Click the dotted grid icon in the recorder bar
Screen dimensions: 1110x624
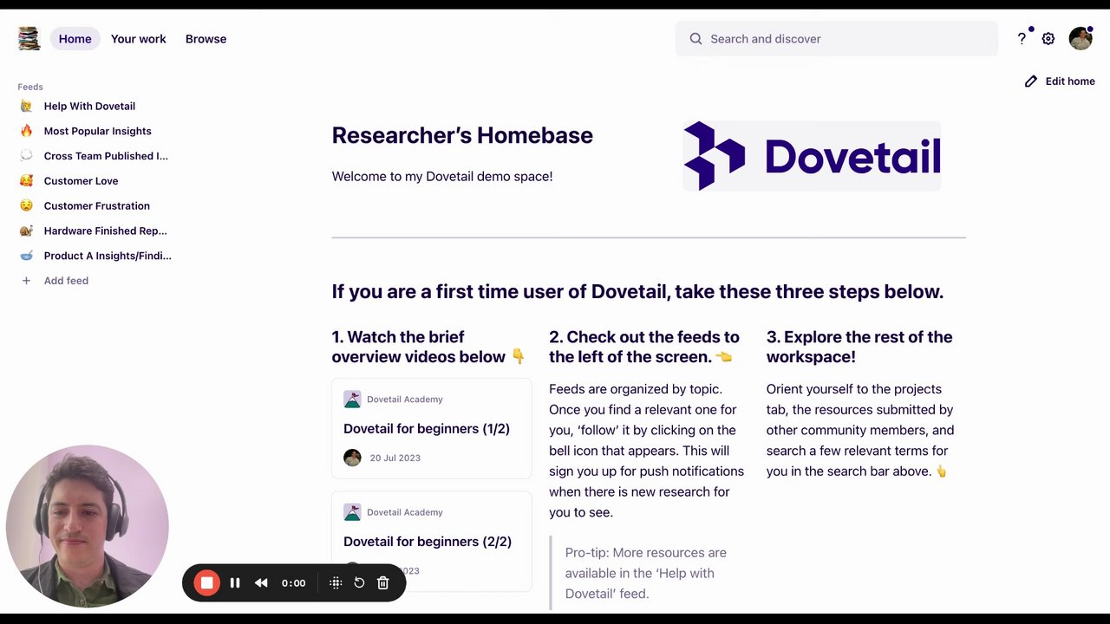pos(336,583)
